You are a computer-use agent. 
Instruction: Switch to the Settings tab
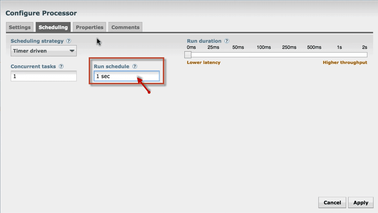click(20, 27)
